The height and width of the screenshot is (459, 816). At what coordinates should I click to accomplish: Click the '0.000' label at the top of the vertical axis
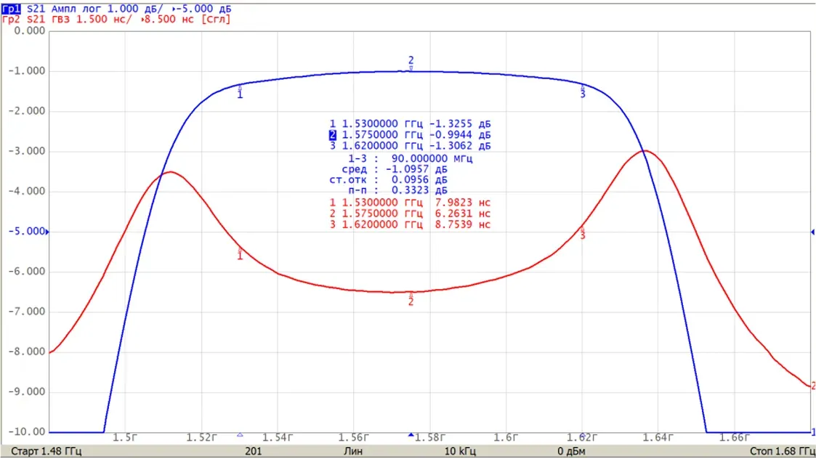(x=30, y=31)
